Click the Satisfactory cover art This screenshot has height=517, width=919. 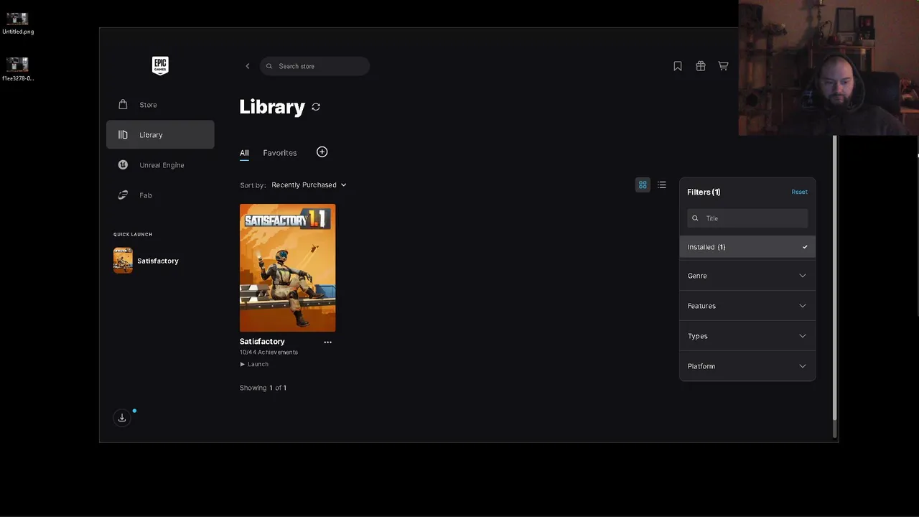click(x=287, y=268)
